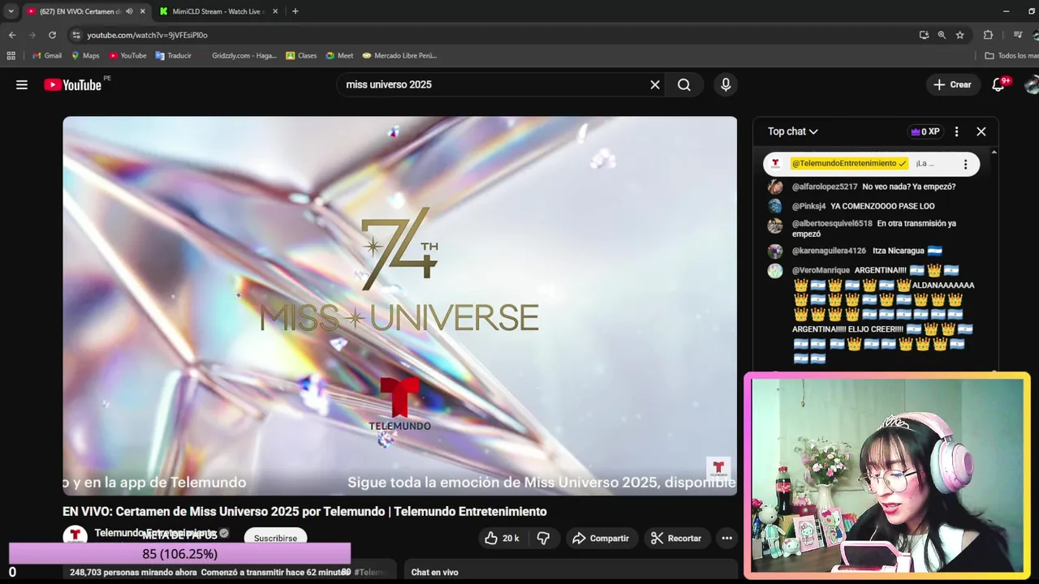The image size is (1039, 584).
Task: Reload the current page
Action: point(52,35)
